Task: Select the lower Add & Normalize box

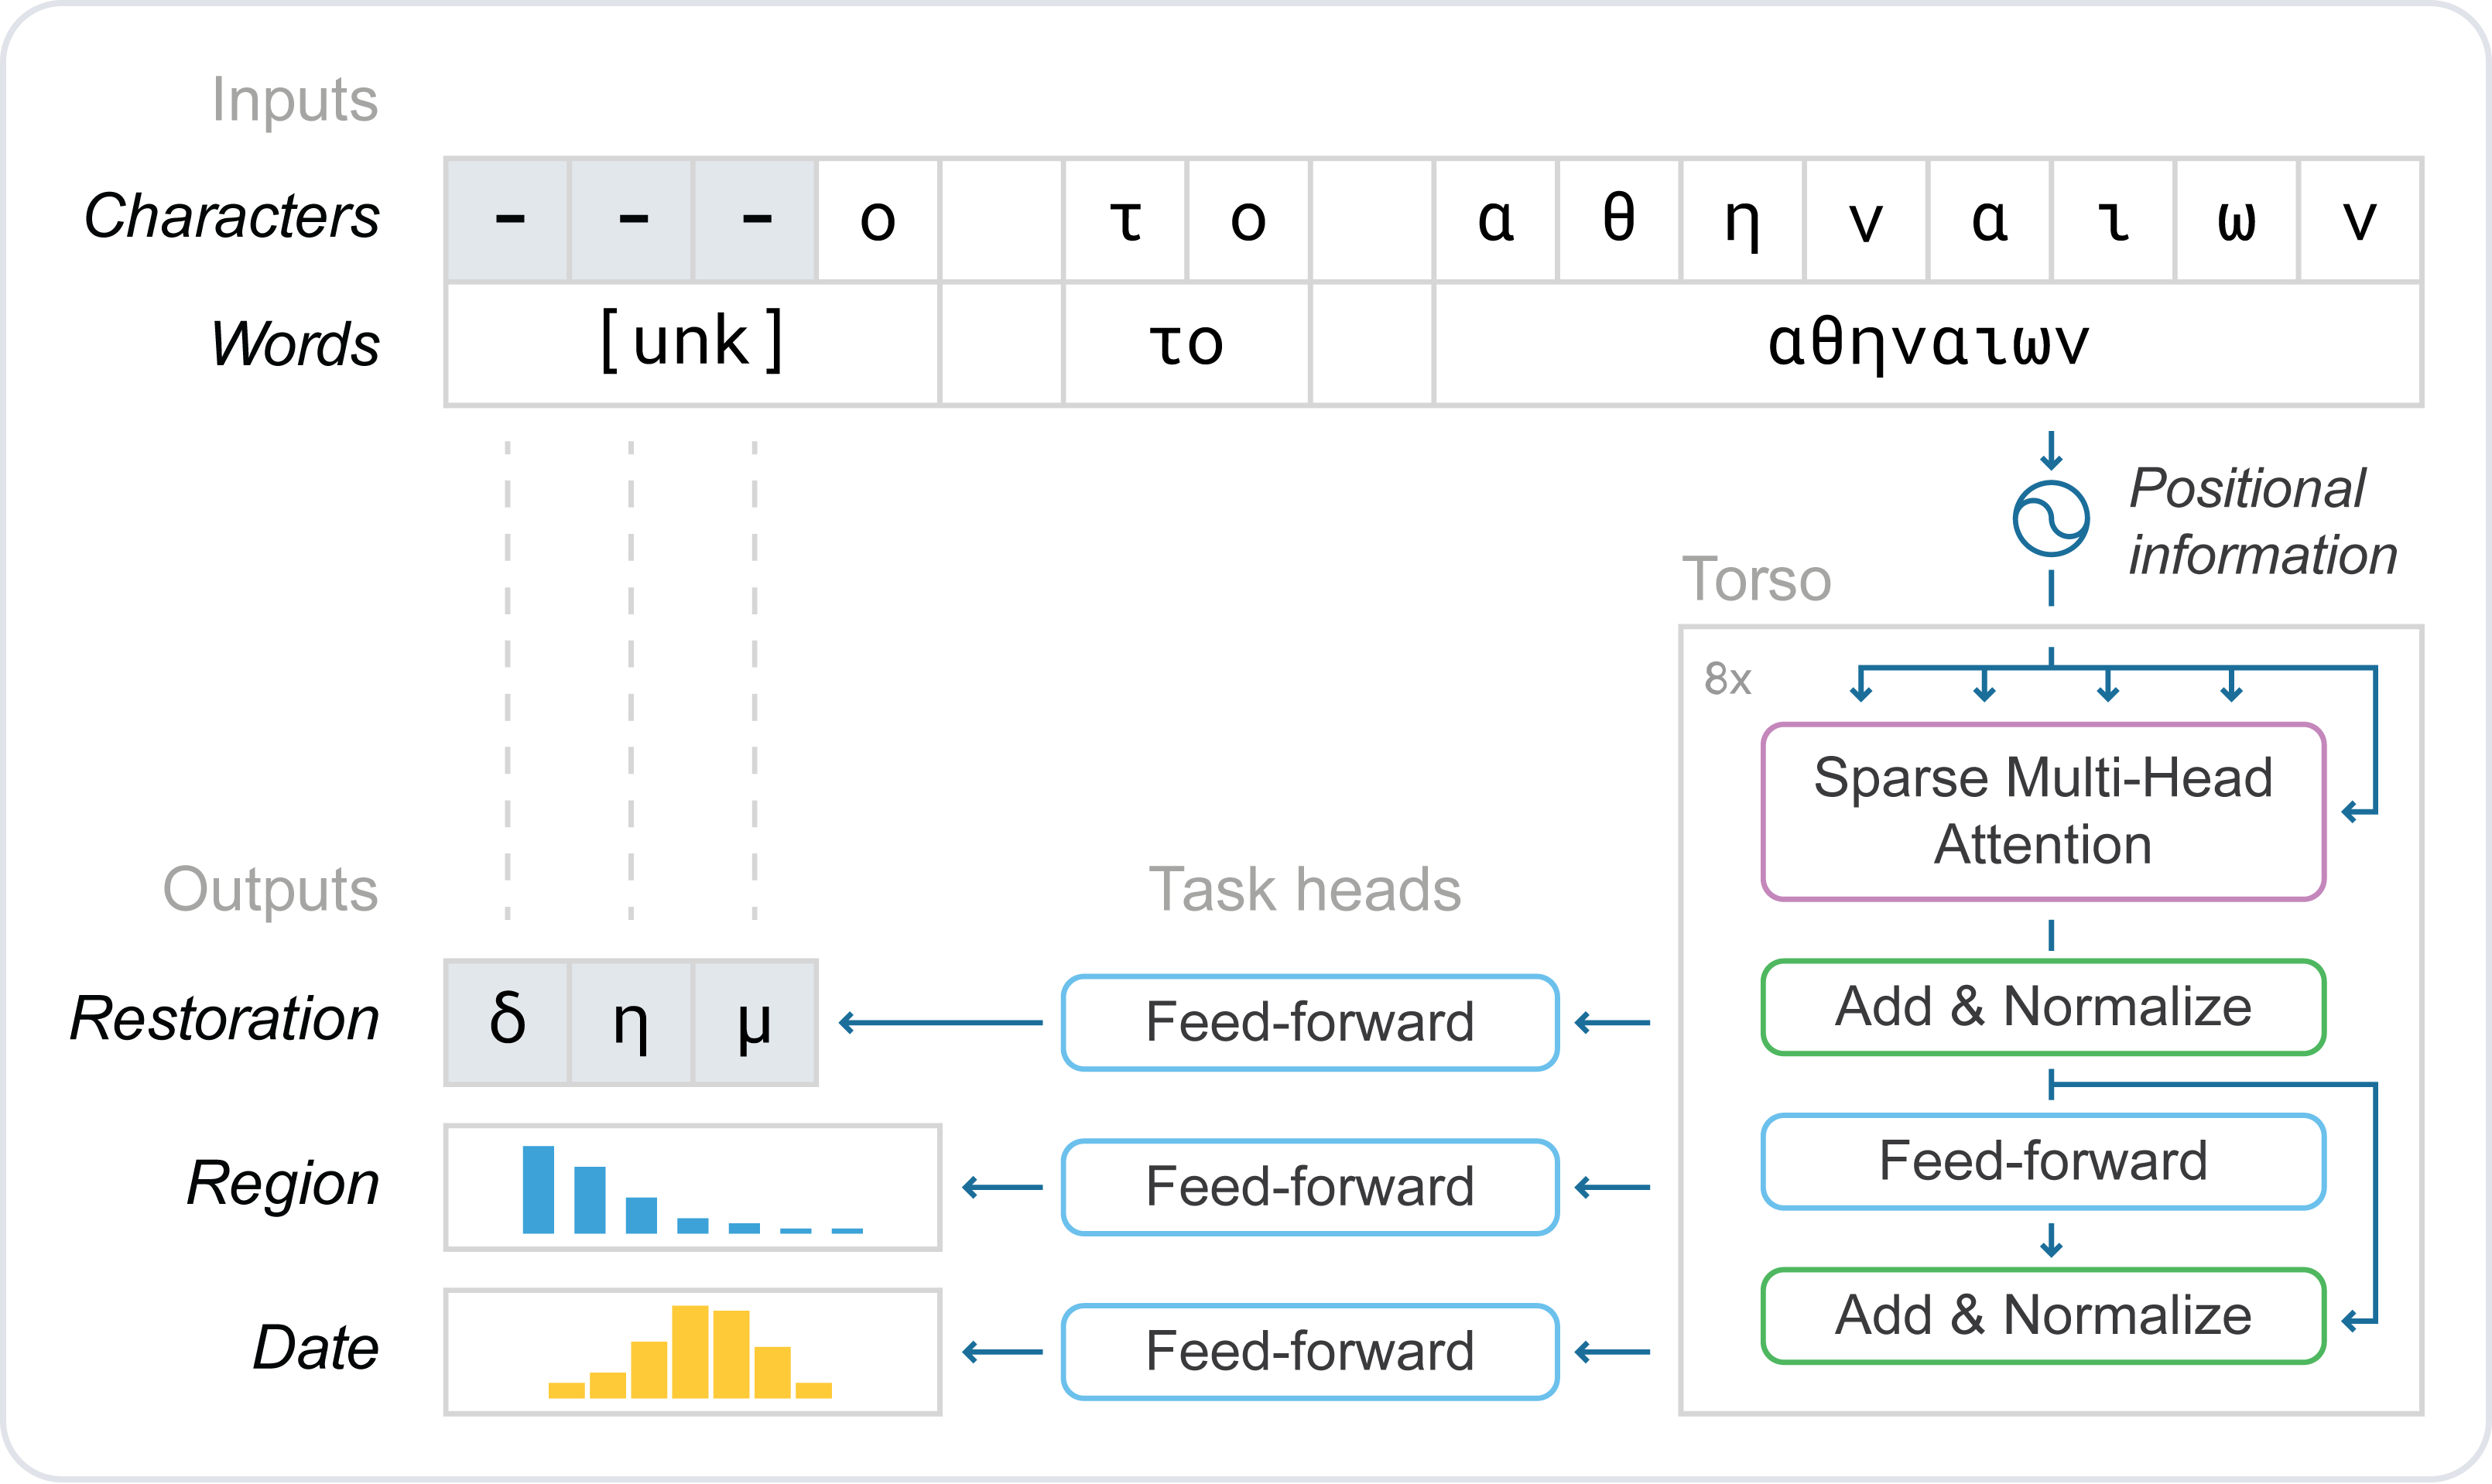Action: (2043, 1316)
